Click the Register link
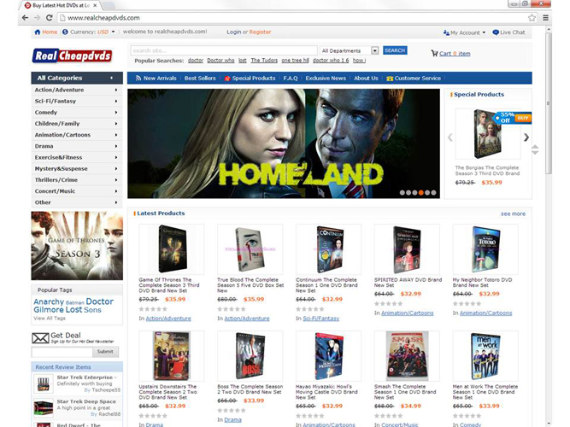This screenshot has width=570, height=427. point(261,32)
